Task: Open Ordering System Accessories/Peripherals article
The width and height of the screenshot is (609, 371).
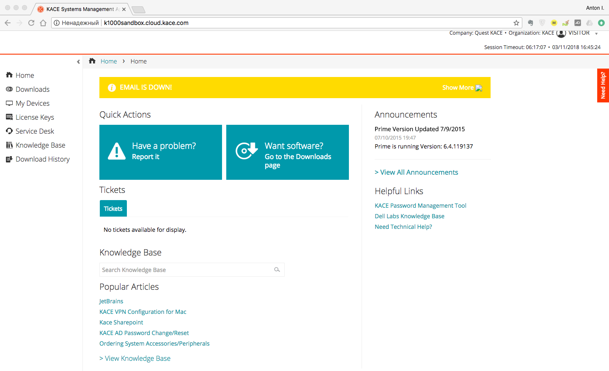Action: [x=154, y=344]
